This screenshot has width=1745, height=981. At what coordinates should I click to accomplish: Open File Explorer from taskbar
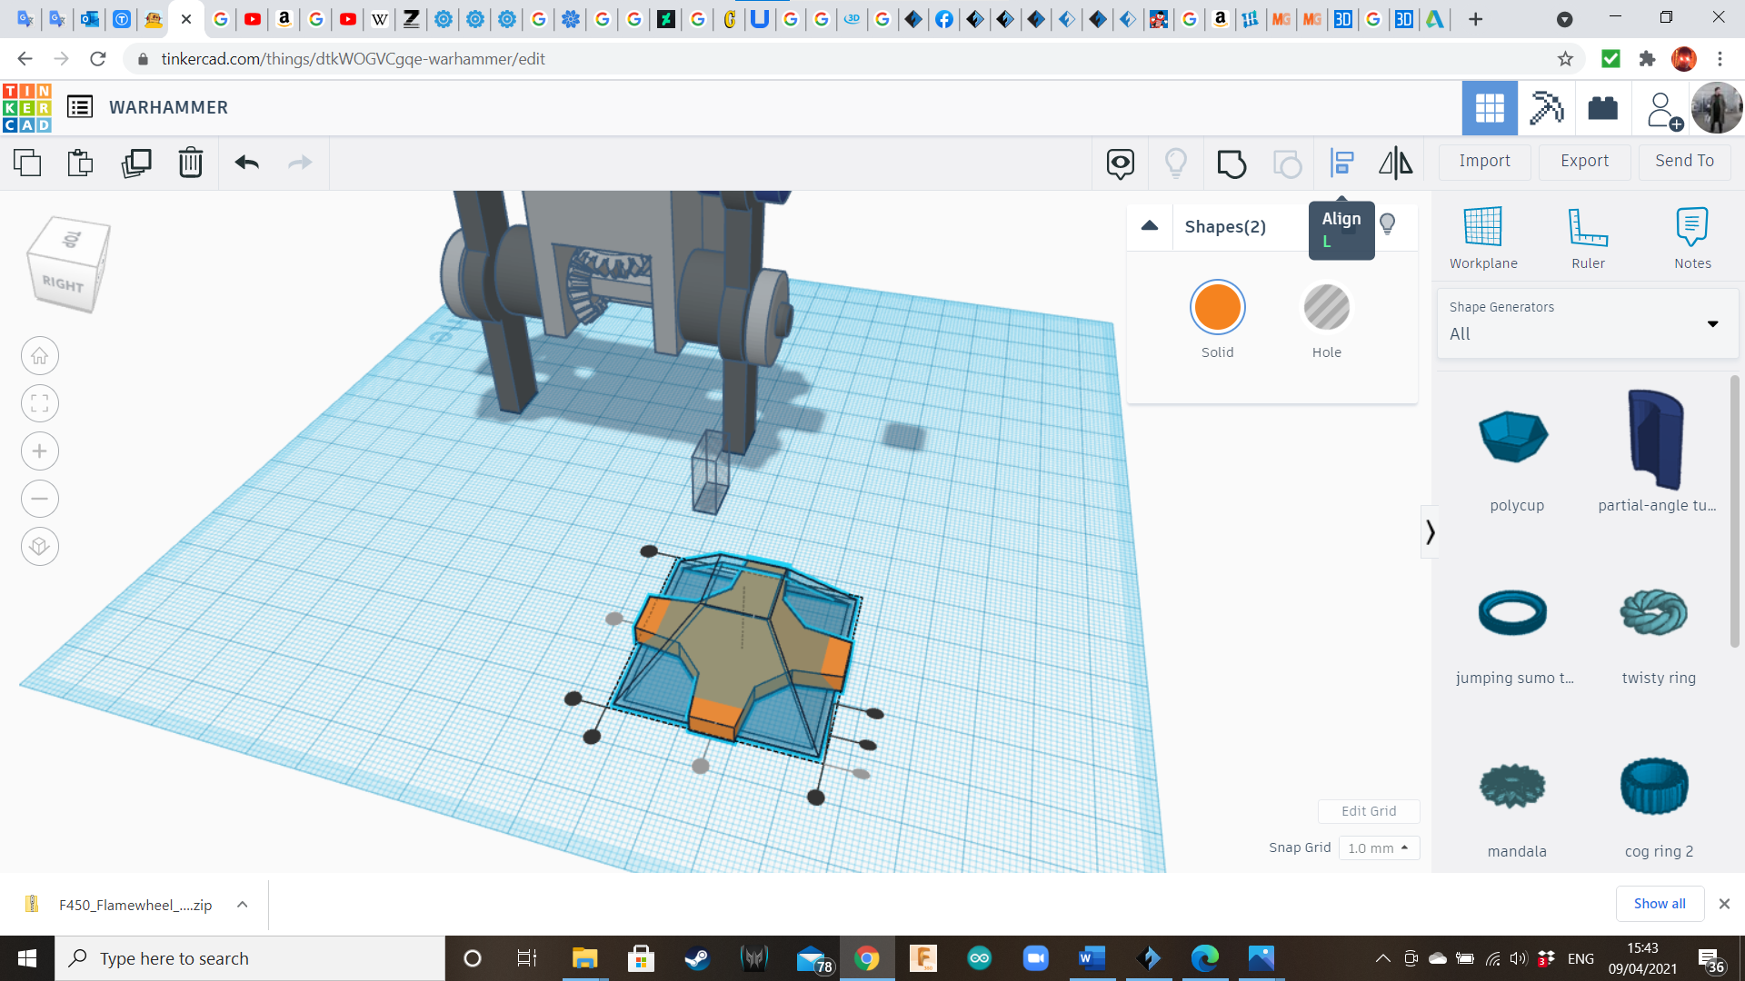[584, 958]
